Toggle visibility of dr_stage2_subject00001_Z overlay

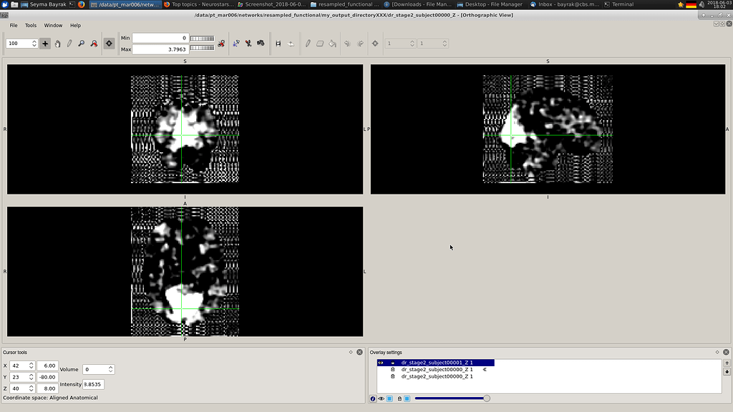(381, 363)
